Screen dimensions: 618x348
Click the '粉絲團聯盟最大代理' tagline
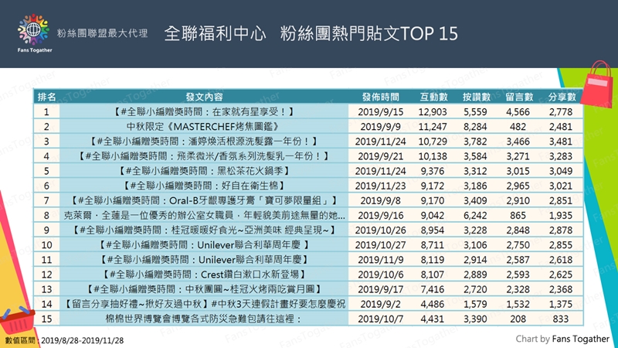coord(102,33)
